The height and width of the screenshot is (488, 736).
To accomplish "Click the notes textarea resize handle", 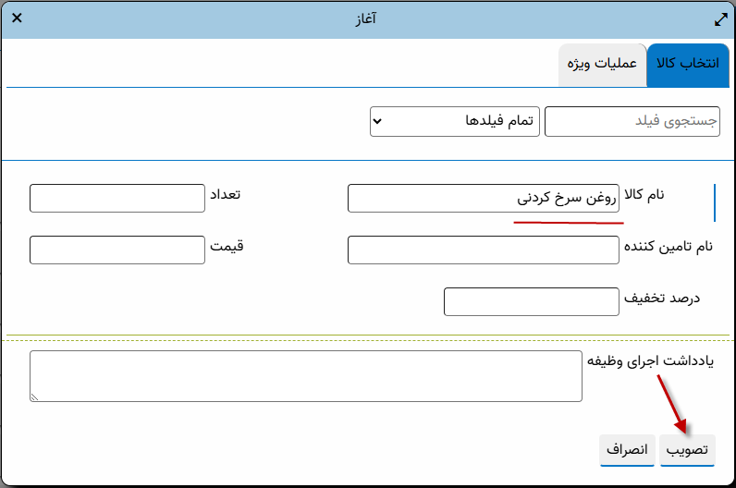I will pyautogui.click(x=34, y=396).
